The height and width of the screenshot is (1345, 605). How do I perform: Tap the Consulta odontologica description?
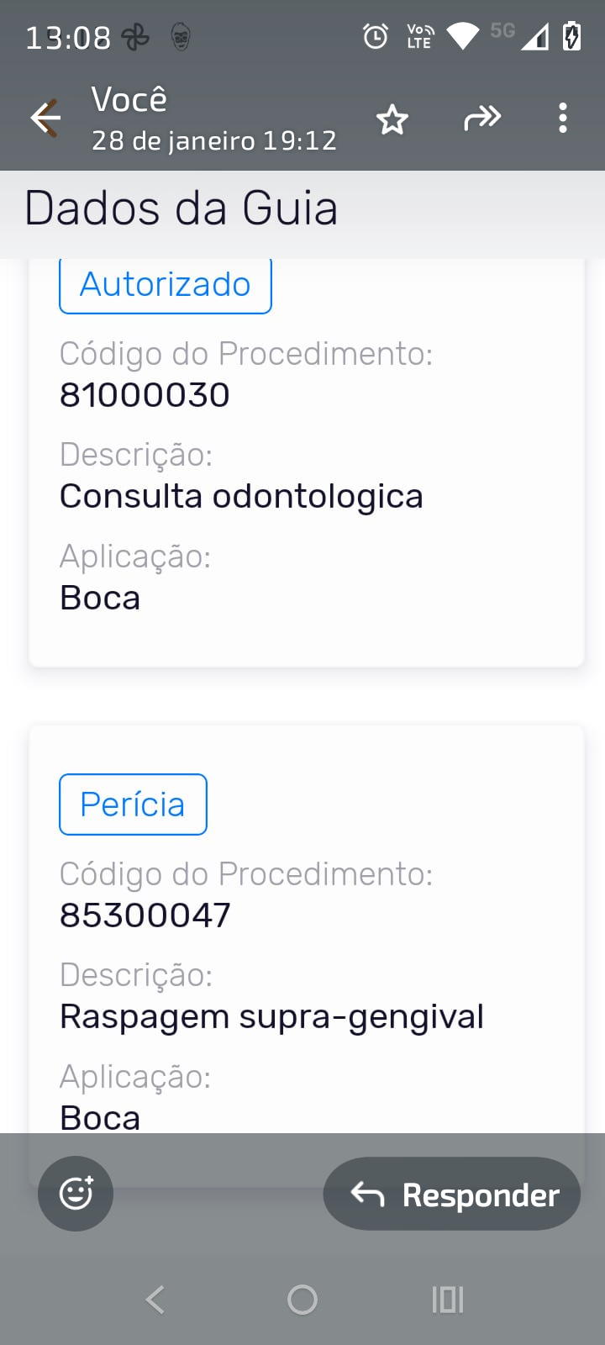coord(241,496)
